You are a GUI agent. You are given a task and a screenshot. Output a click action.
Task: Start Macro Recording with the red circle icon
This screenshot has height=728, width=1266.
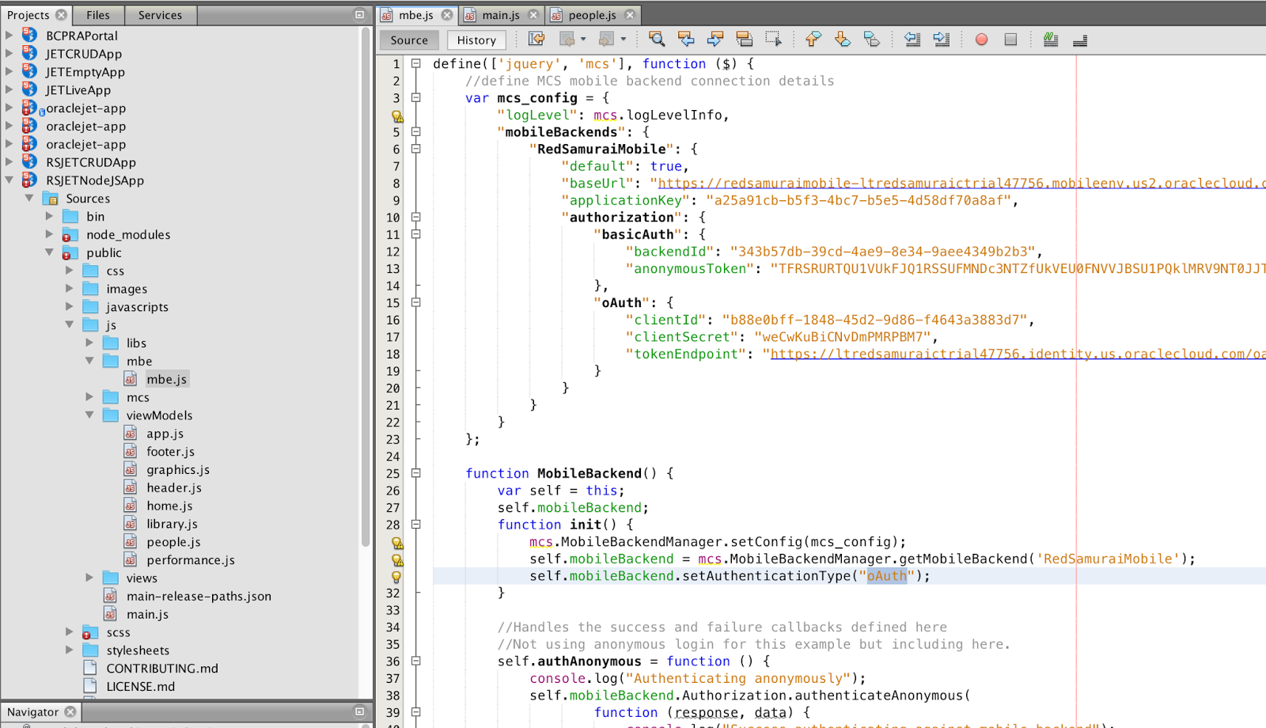pyautogui.click(x=981, y=38)
